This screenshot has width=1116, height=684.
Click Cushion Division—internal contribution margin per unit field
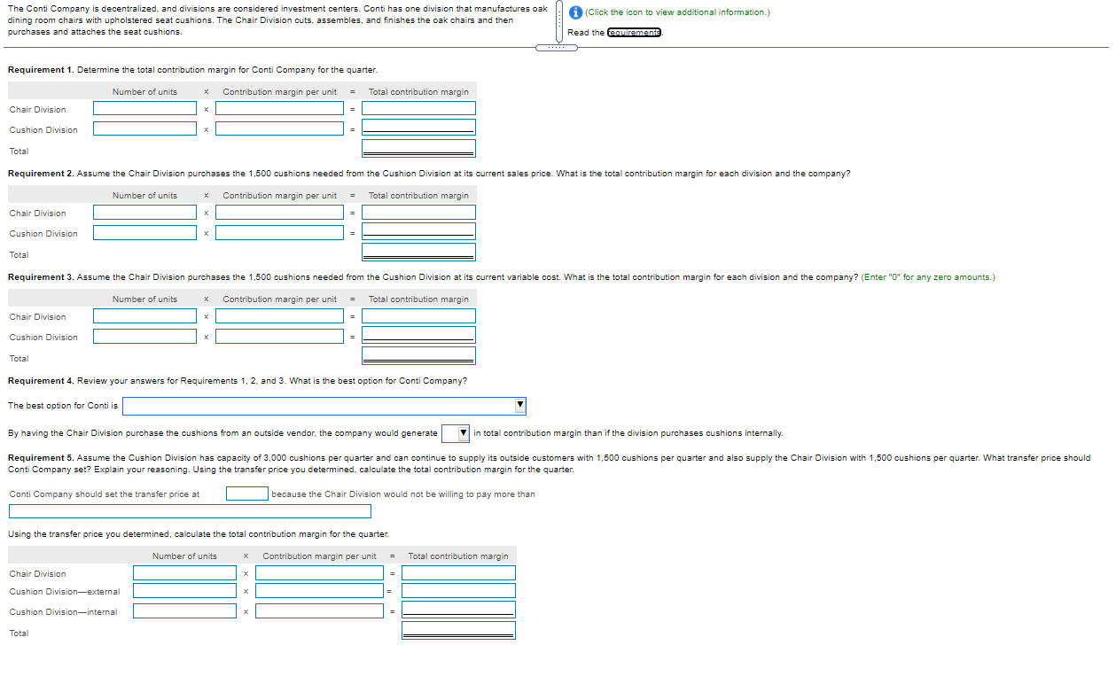tap(319, 610)
